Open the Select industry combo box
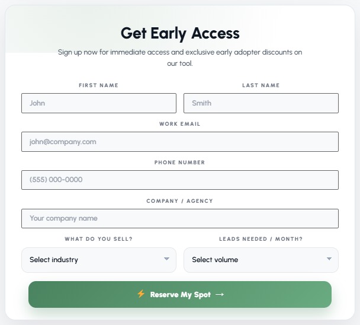The height and width of the screenshot is (325, 360). (99, 260)
